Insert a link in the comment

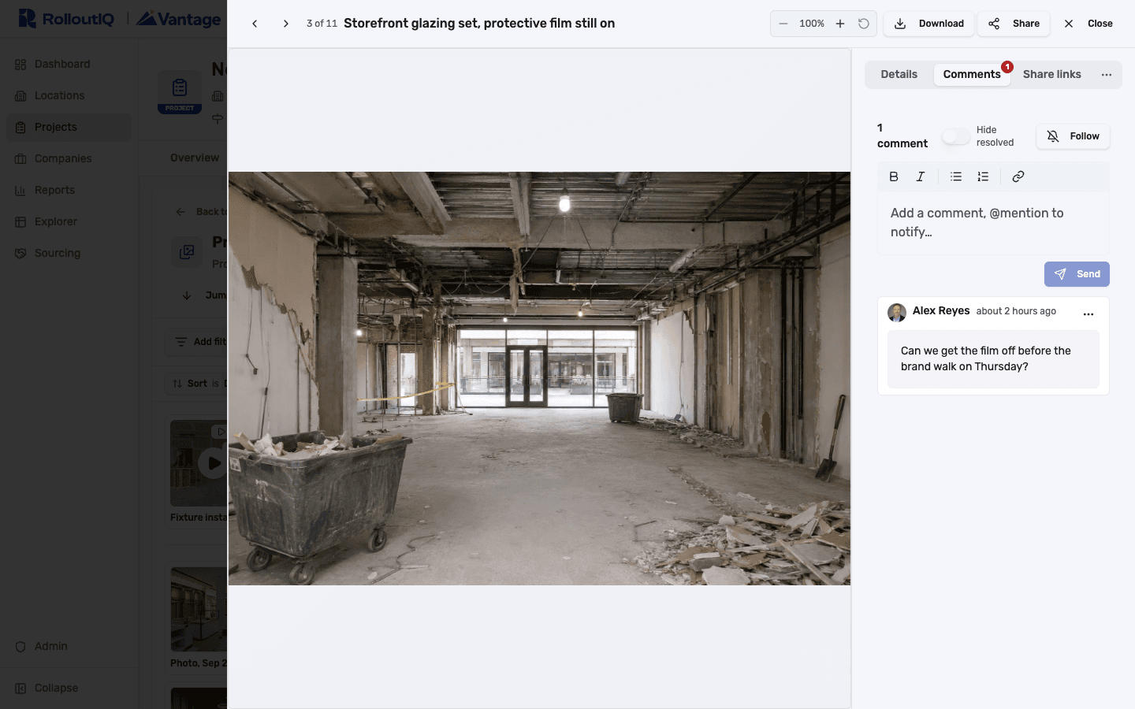click(1018, 176)
